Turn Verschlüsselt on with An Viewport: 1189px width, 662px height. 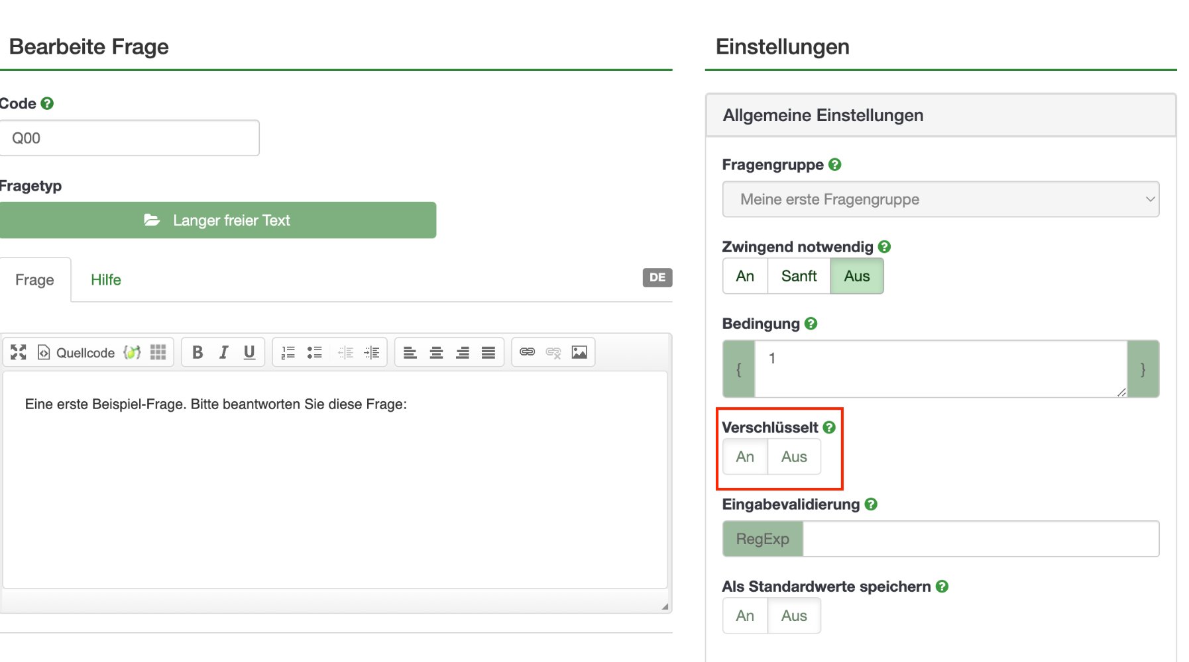coord(745,457)
